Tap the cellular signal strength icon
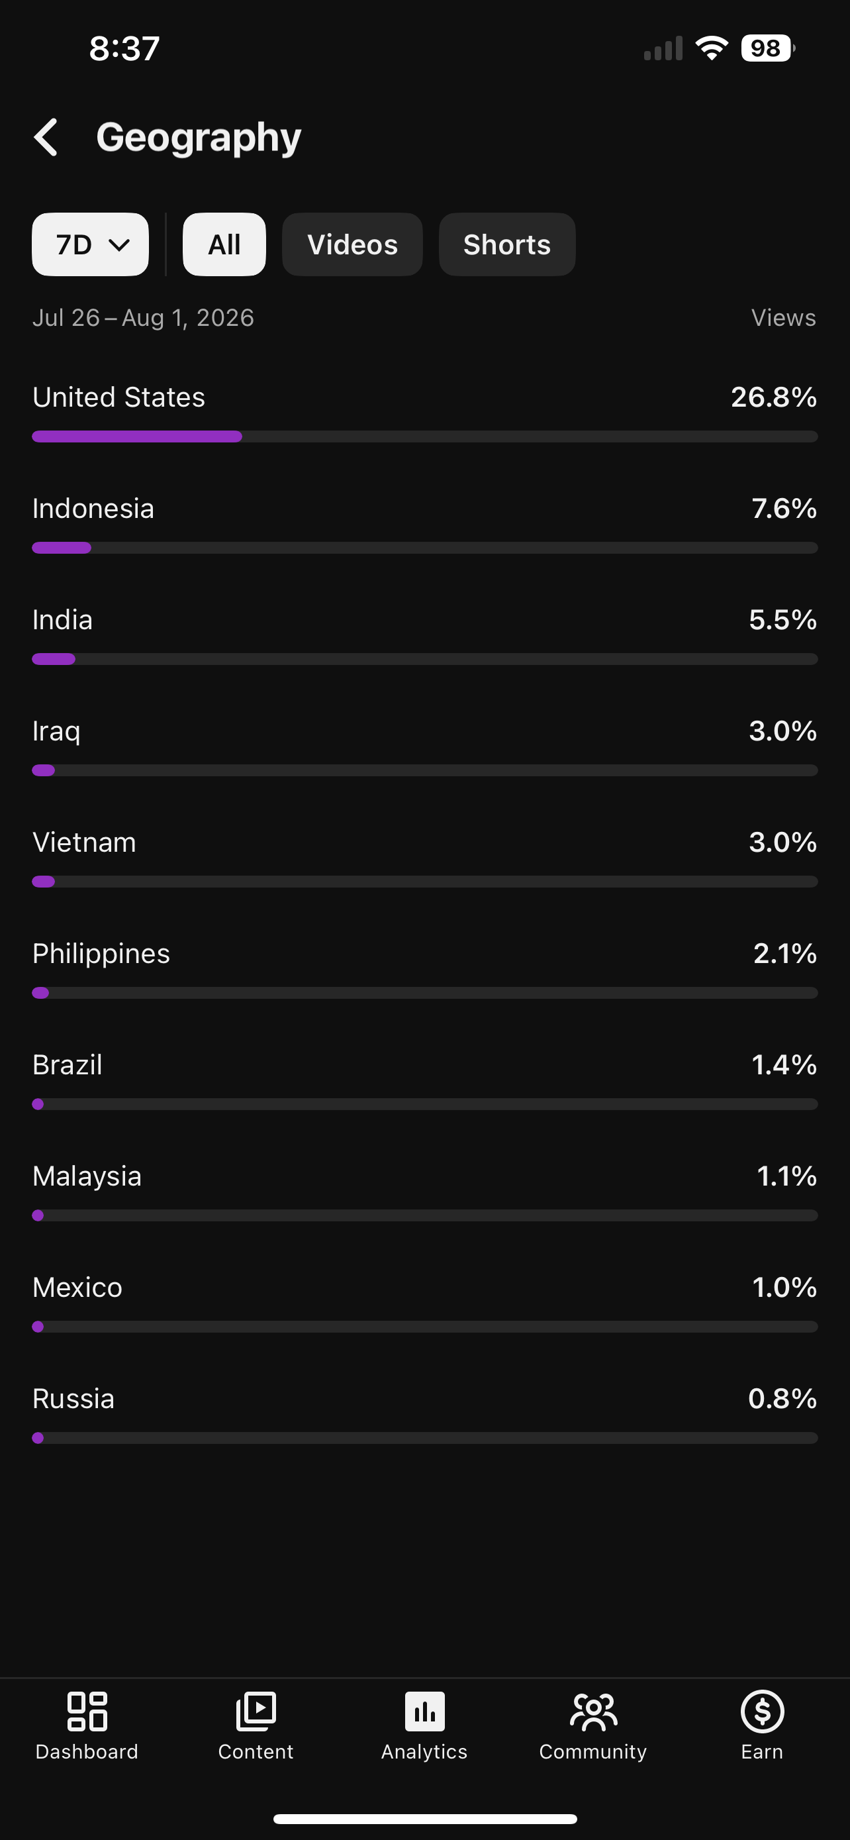The height and width of the screenshot is (1840, 850). pos(663,48)
